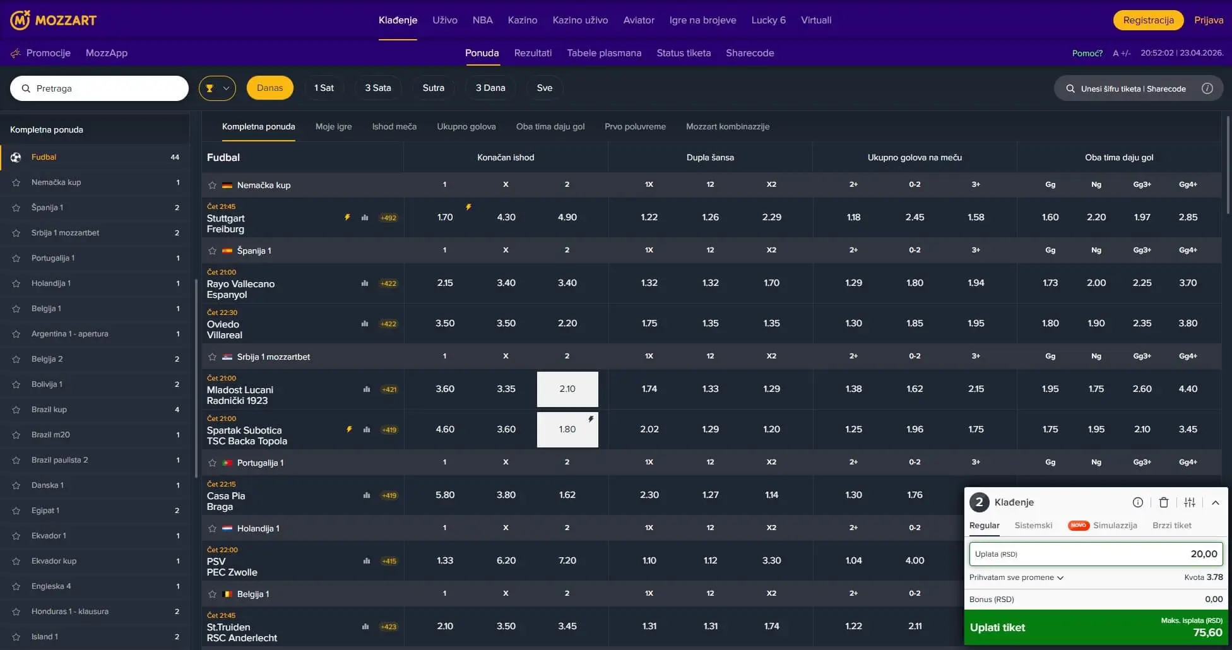Expand +421 markets for Mladost Lucani match

click(389, 389)
